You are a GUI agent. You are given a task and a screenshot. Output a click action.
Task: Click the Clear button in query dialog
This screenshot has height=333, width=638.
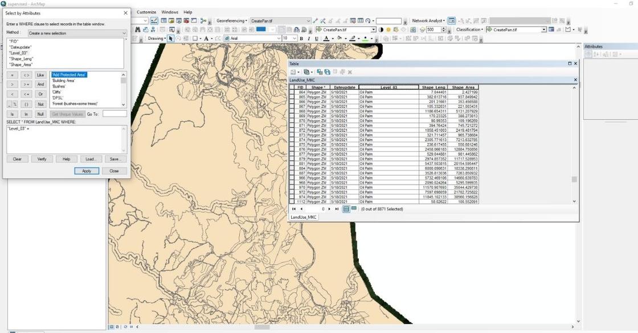tap(17, 159)
